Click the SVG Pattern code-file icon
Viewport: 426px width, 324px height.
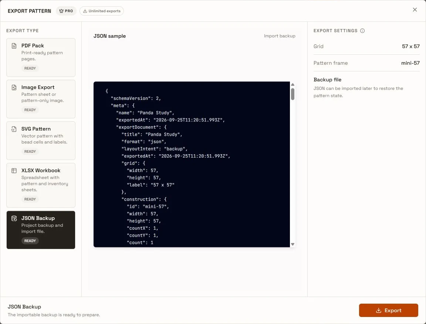pos(14,129)
